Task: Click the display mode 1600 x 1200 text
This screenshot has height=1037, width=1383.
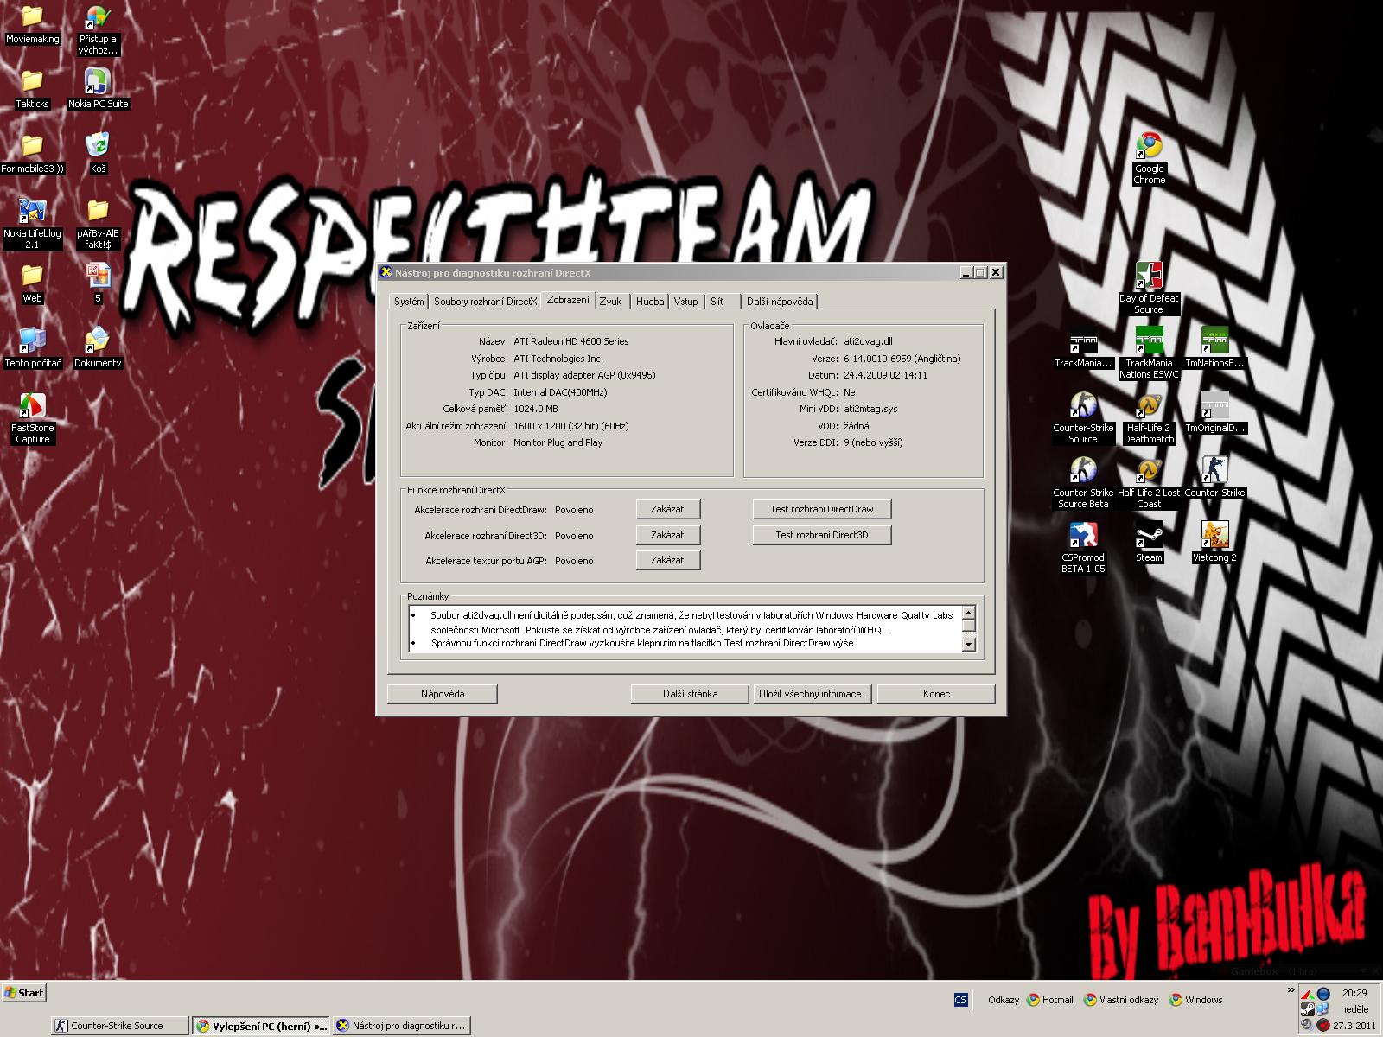Action: tap(571, 426)
